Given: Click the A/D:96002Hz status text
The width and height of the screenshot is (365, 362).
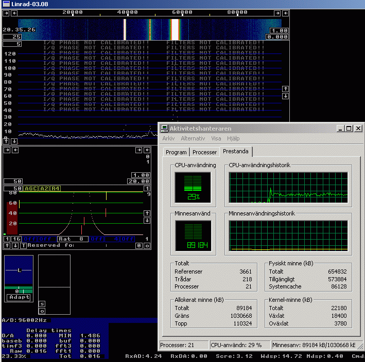Looking at the screenshot, I should tap(24, 320).
